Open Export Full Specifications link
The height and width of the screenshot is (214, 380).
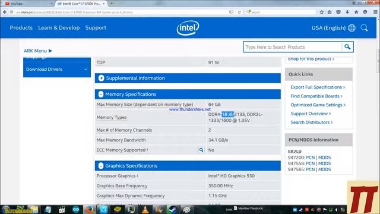pos(318,87)
